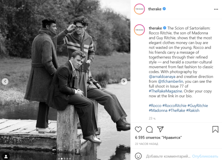
Task: Click The Rake avatar in post header
Action: click(139, 9)
